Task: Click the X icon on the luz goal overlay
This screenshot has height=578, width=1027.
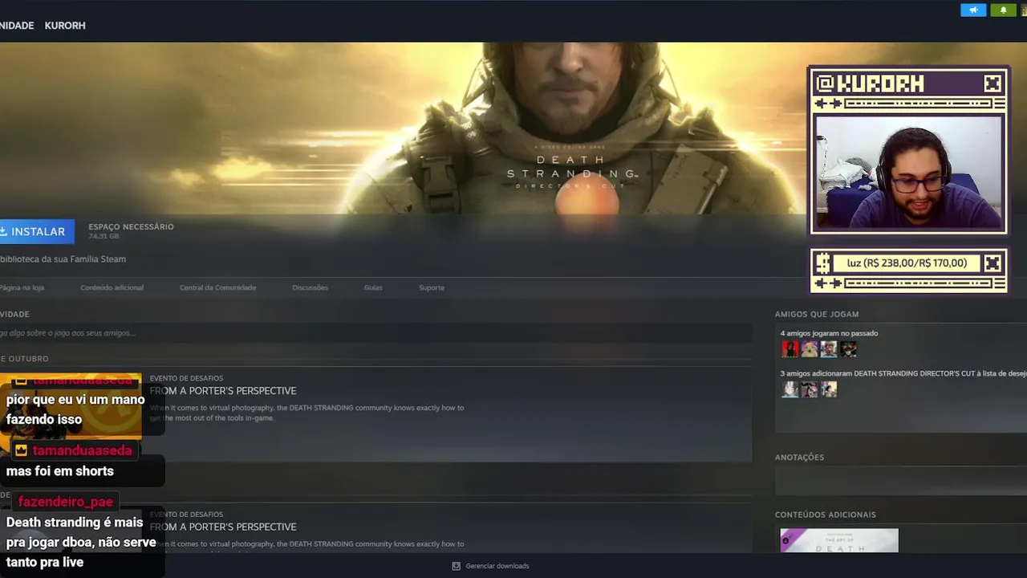Action: pyautogui.click(x=992, y=263)
